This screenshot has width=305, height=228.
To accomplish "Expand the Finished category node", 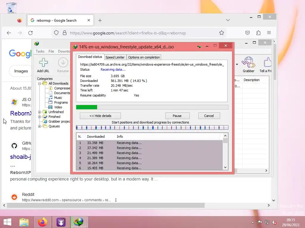I will (40, 117).
